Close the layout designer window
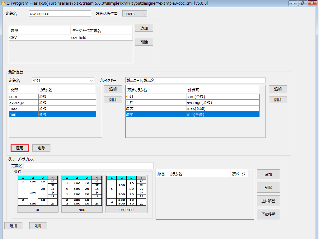The height and width of the screenshot is (239, 319). pos(312,3)
